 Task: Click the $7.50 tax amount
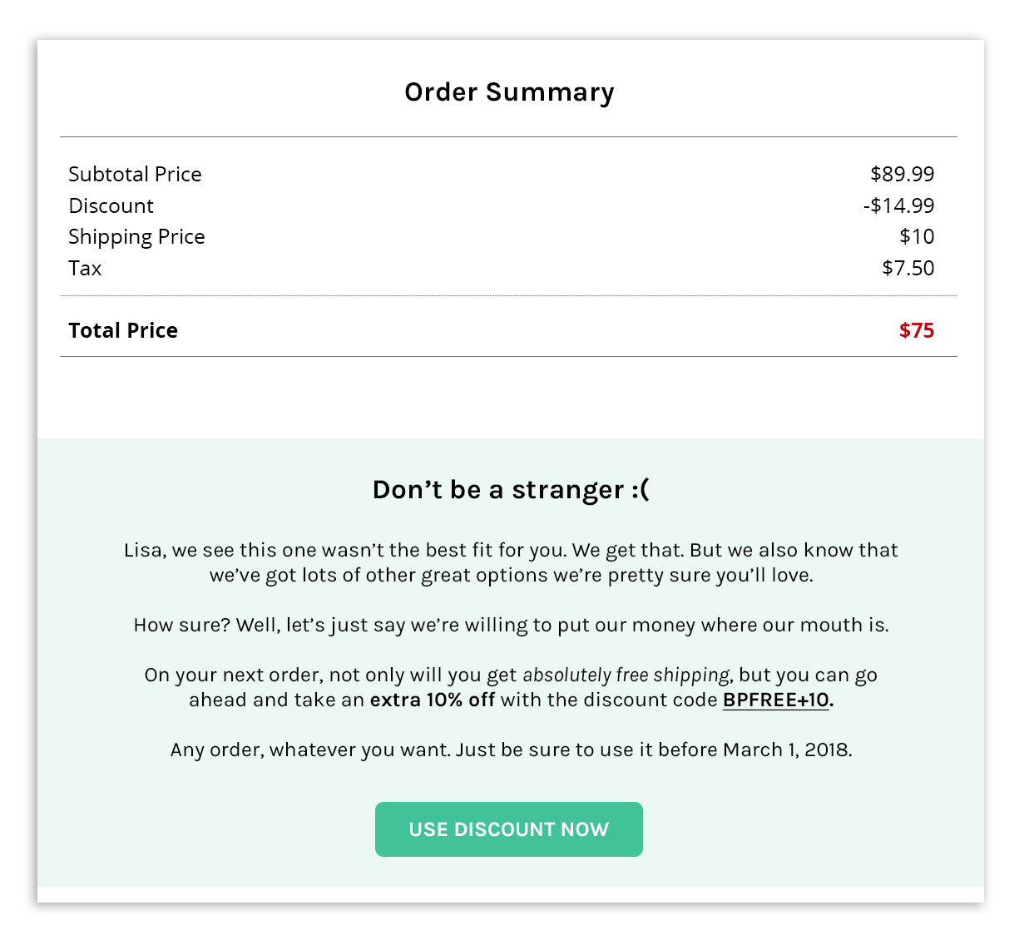(908, 268)
